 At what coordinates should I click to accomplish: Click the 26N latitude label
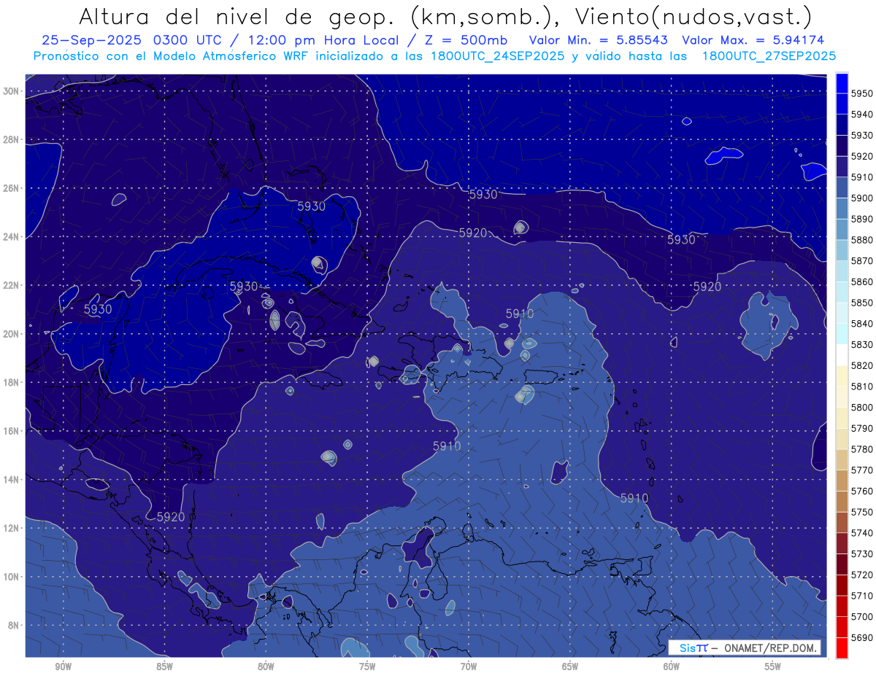(x=10, y=188)
